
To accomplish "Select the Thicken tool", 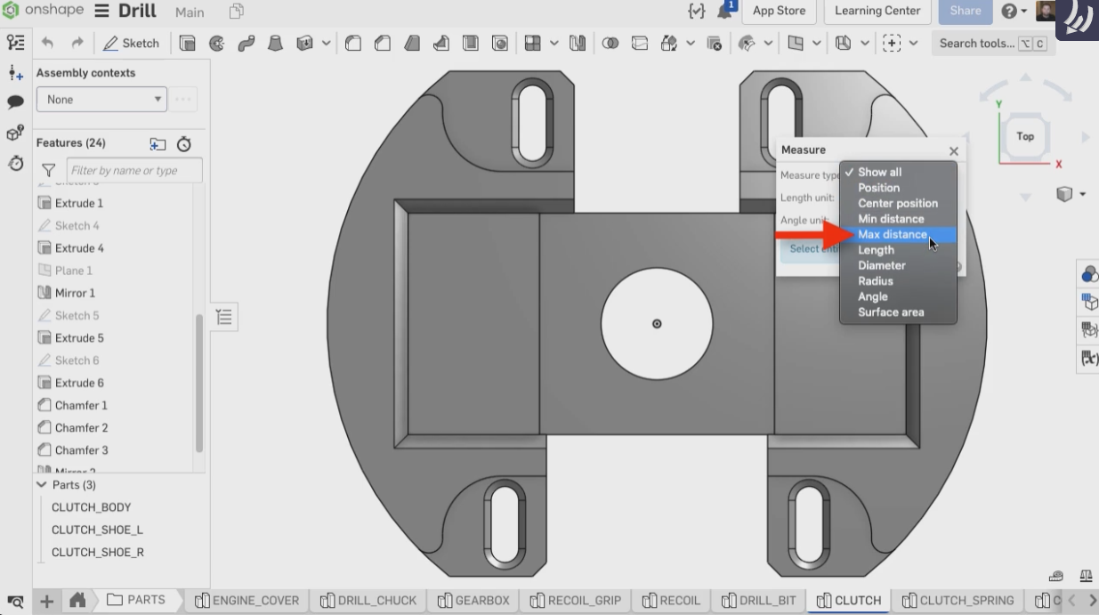I will tap(305, 43).
